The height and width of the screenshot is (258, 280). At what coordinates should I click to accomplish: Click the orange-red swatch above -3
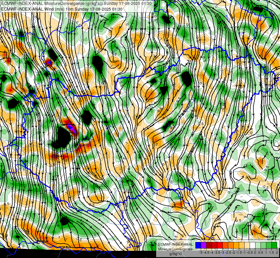(x=225, y=245)
